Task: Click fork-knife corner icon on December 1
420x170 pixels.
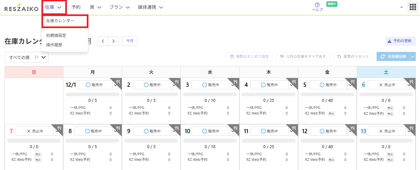Action: point(118,82)
